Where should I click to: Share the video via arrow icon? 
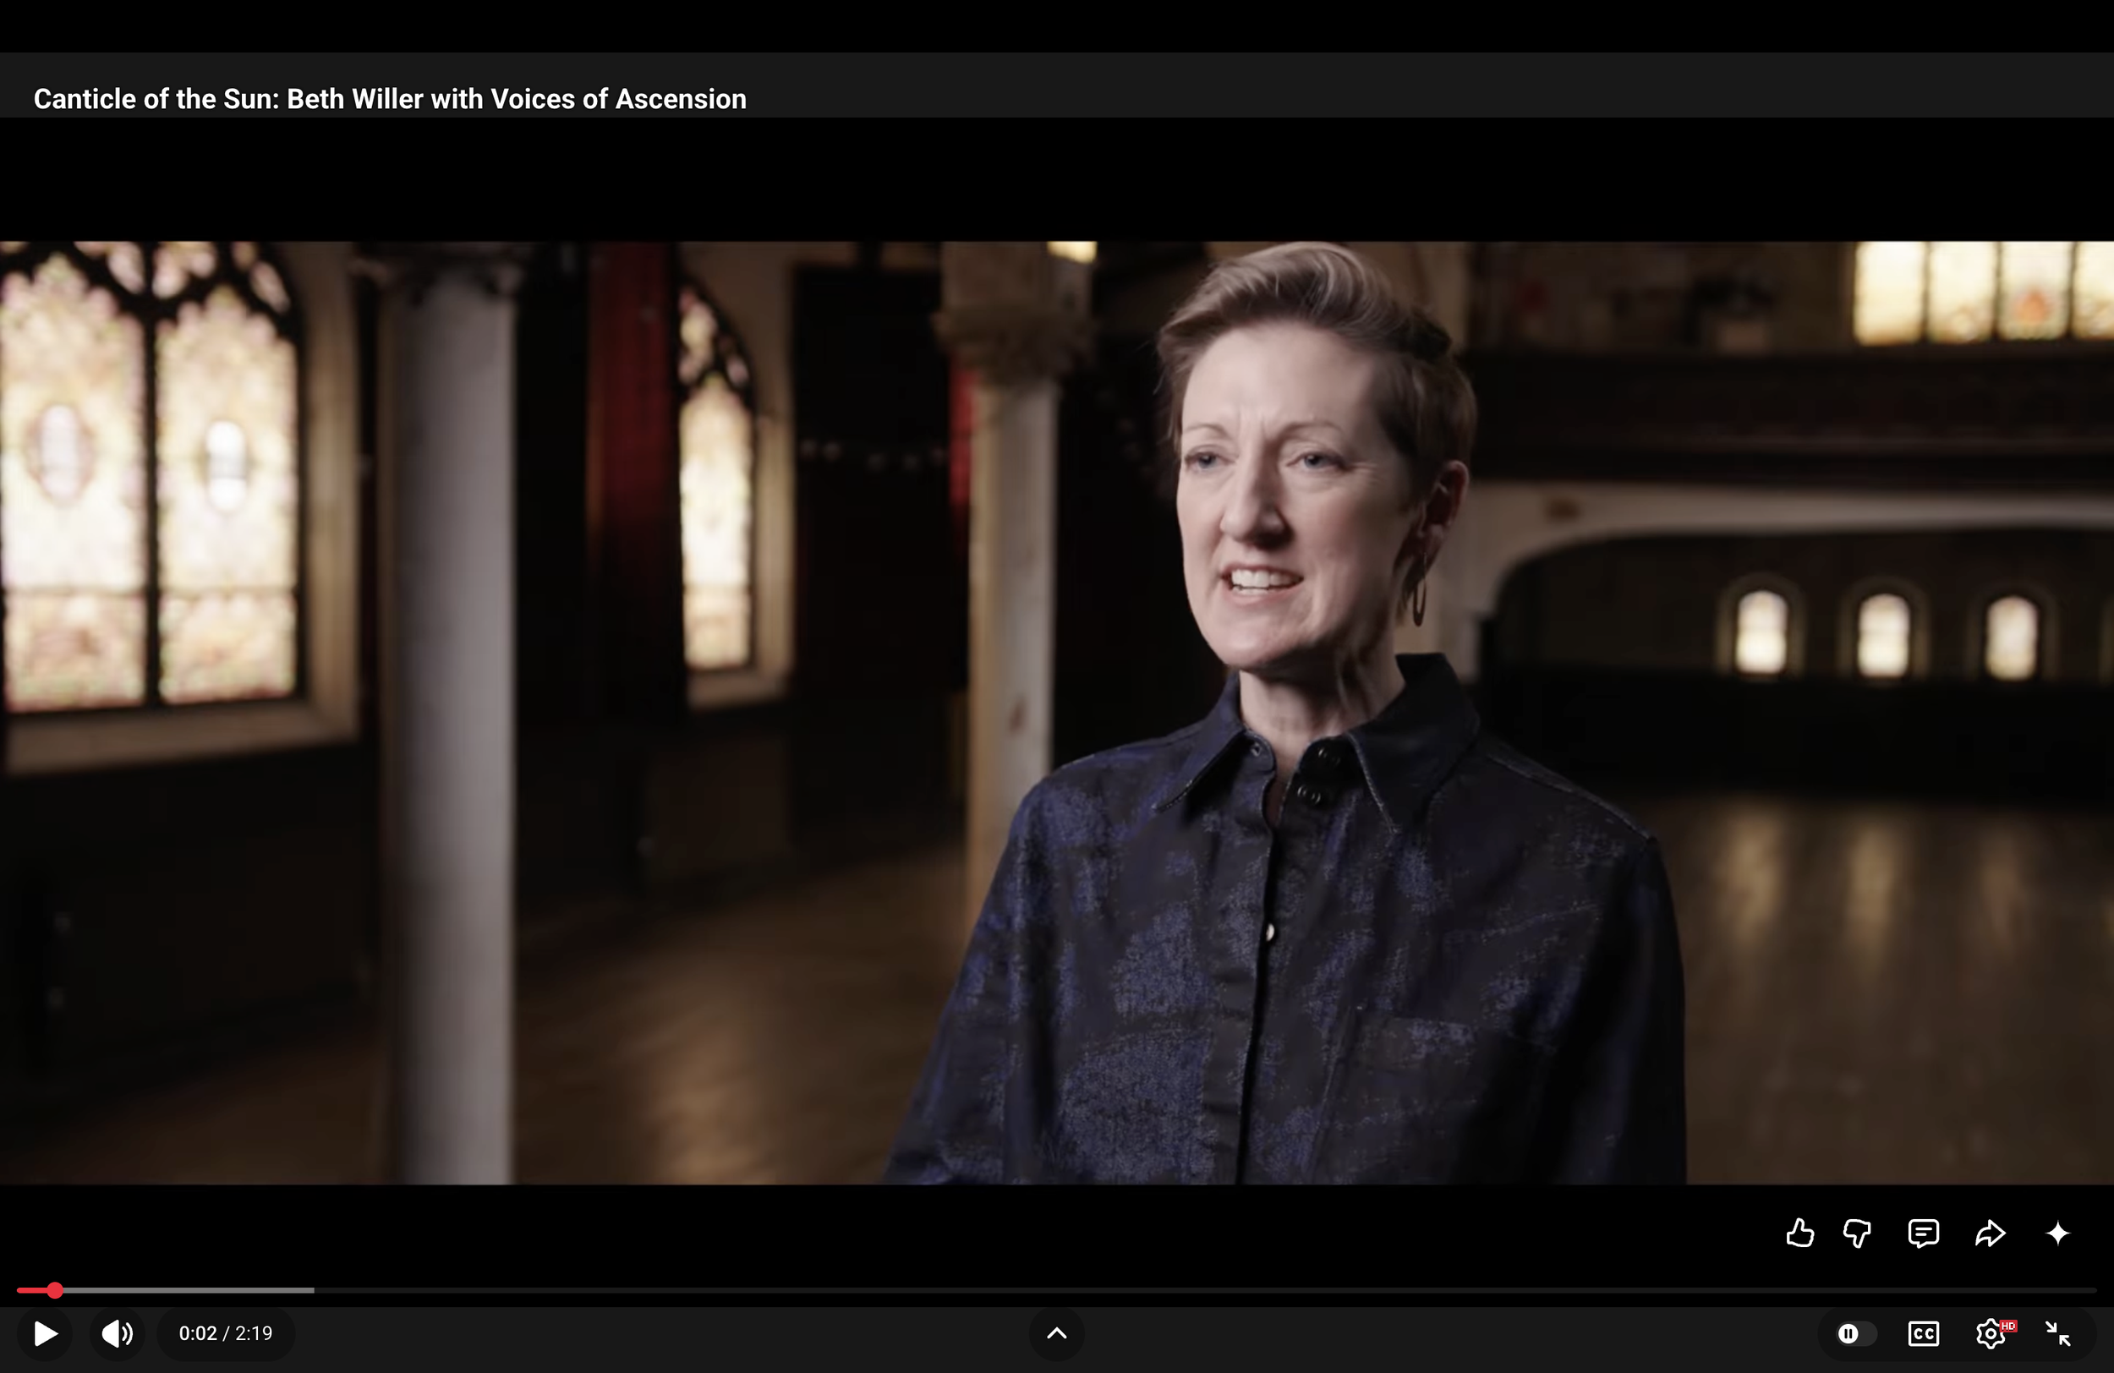click(1990, 1233)
